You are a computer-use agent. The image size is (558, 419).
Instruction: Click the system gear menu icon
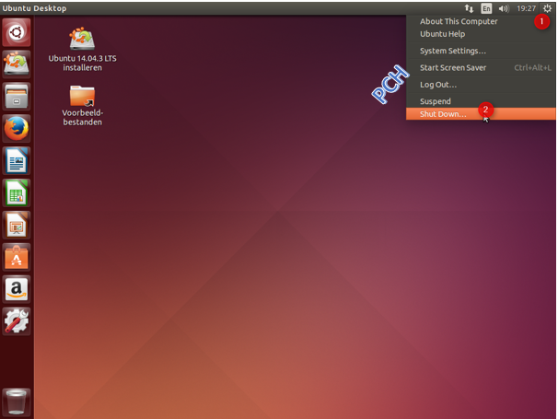[547, 8]
